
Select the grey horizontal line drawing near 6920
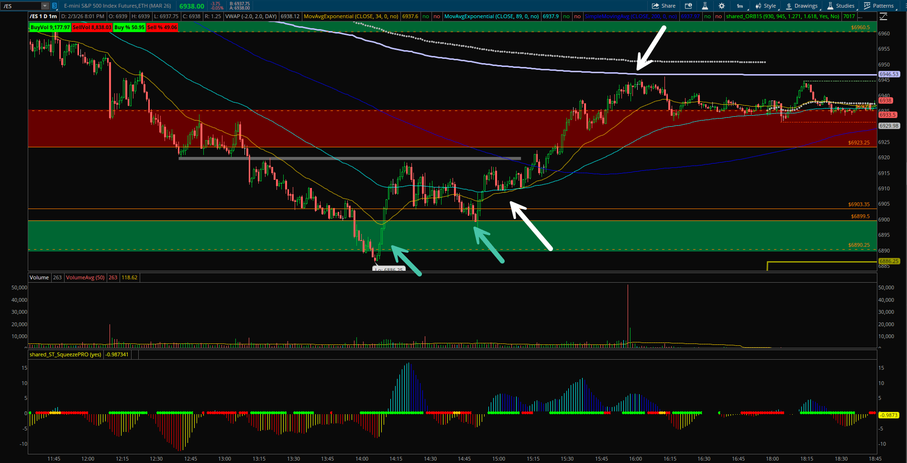click(x=349, y=158)
